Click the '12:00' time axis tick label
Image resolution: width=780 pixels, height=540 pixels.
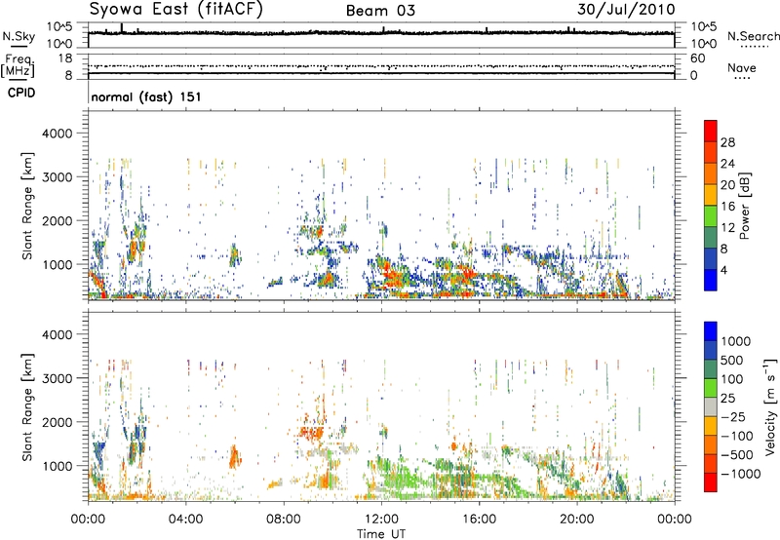pos(381,520)
